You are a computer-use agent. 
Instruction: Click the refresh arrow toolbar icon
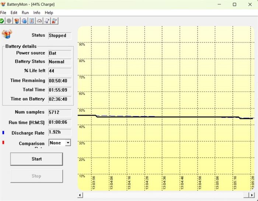47,21
